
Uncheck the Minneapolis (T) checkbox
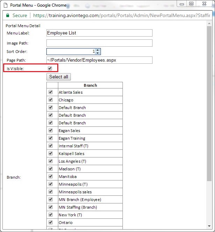click(51, 184)
